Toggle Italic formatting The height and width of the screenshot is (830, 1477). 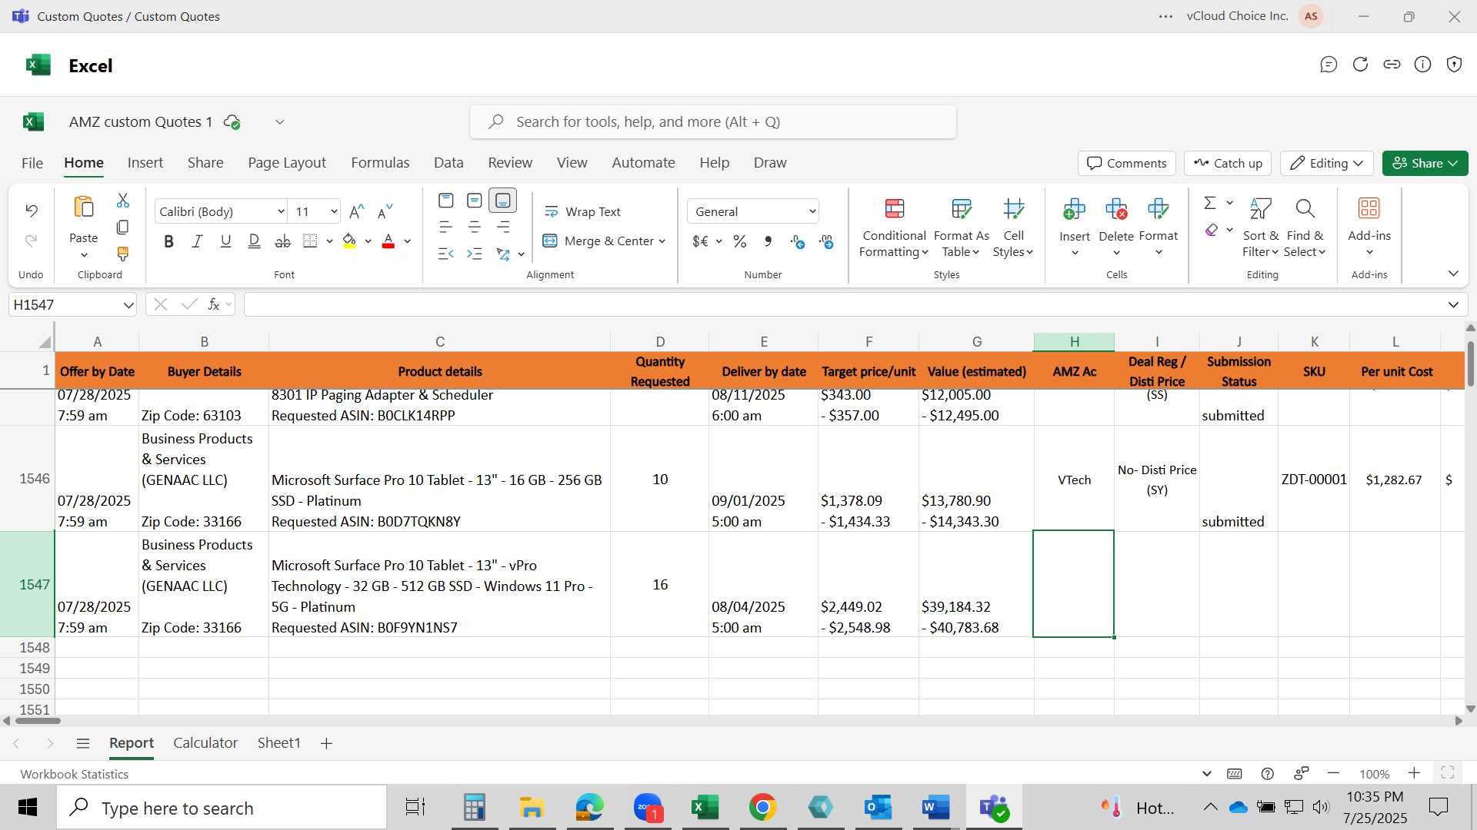click(x=197, y=241)
